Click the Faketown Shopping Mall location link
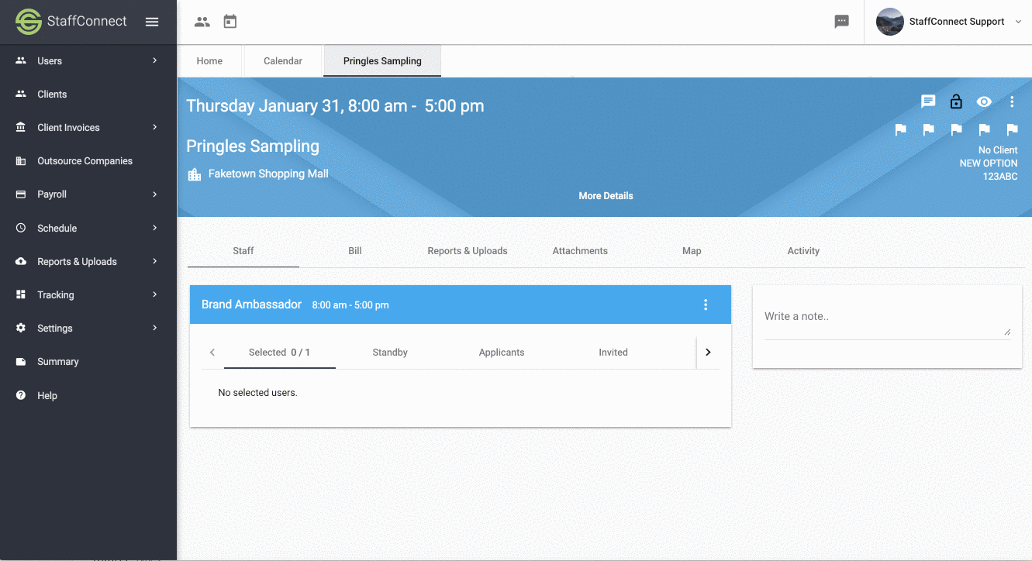Image resolution: width=1032 pixels, height=561 pixels. pyautogui.click(x=268, y=174)
